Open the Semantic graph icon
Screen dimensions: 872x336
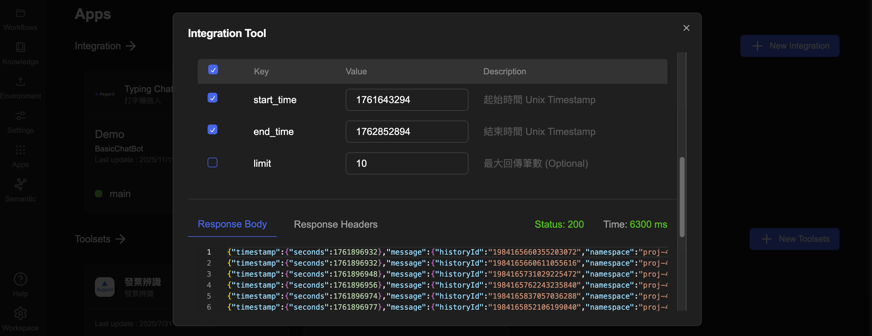pyautogui.click(x=20, y=184)
